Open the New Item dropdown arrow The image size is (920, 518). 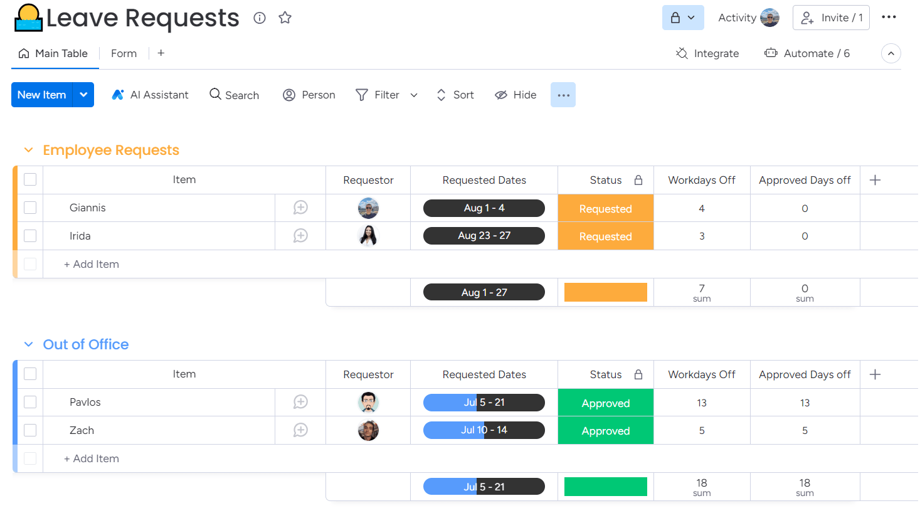pos(83,95)
